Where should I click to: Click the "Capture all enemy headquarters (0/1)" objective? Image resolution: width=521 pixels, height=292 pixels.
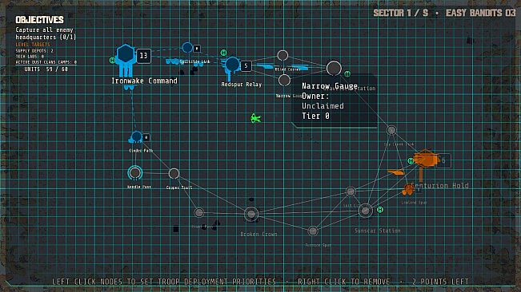pos(46,34)
